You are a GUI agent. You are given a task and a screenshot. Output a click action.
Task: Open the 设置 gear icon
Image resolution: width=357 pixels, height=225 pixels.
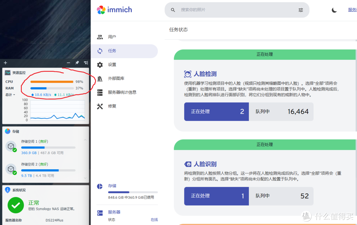(100, 65)
